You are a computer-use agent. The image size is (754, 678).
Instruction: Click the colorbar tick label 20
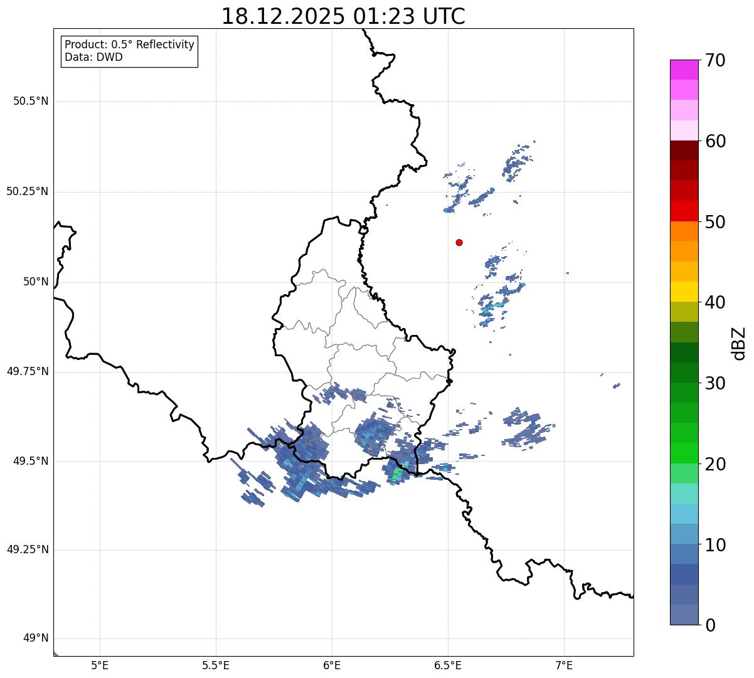pos(715,464)
